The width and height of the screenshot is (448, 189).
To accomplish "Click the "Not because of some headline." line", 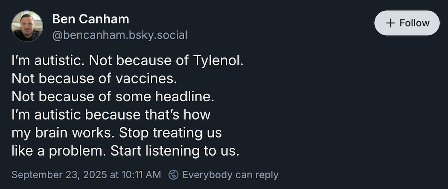I will (112, 97).
